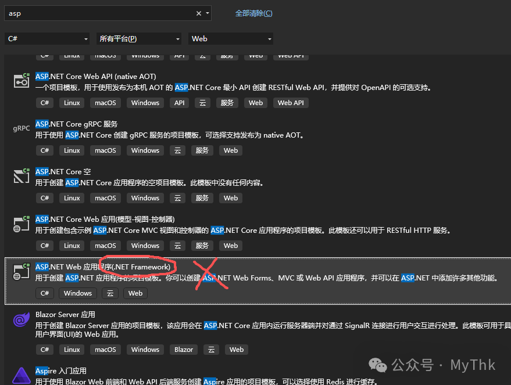
Task: Click the description text of gRPC 服务 template
Action: (170, 135)
